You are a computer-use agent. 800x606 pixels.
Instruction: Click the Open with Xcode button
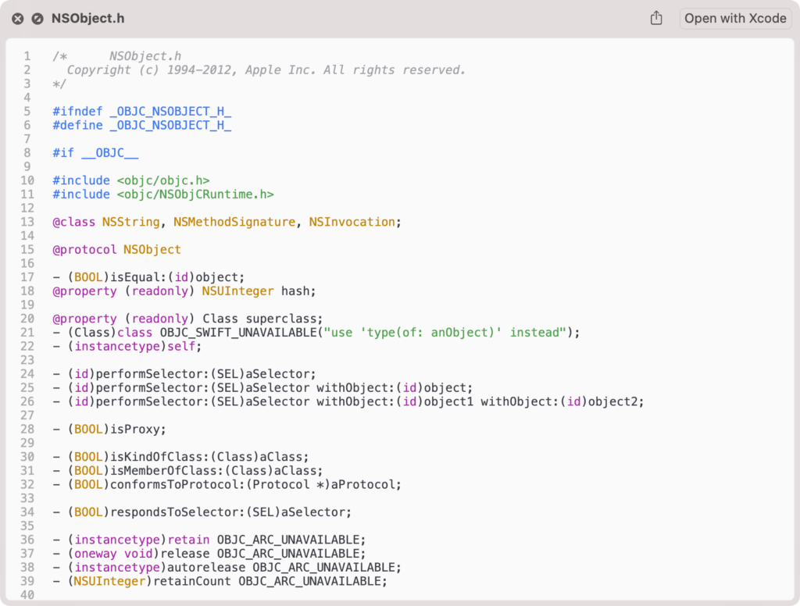734,18
